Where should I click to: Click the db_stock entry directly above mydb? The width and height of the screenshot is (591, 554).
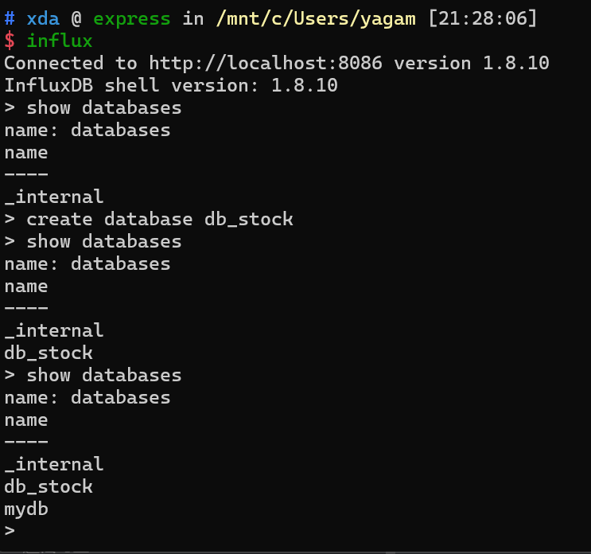click(x=49, y=486)
